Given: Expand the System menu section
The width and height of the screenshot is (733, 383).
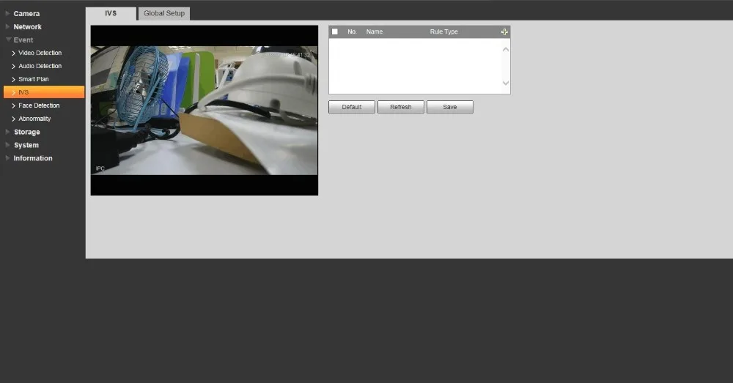Looking at the screenshot, I should click(26, 145).
